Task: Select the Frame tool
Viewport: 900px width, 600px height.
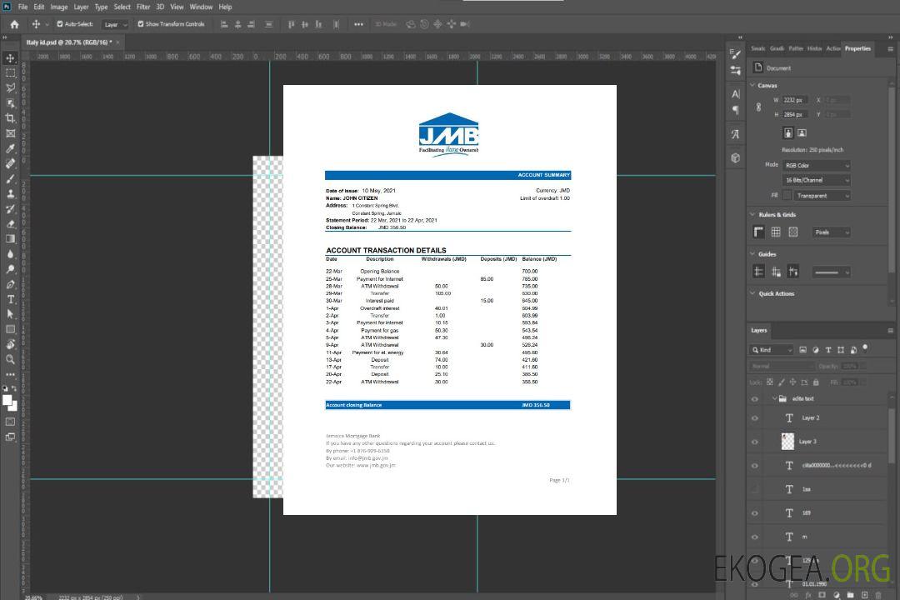Action: pos(10,133)
